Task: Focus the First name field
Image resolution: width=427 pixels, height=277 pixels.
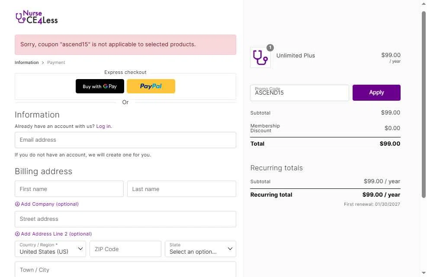Action: click(69, 189)
